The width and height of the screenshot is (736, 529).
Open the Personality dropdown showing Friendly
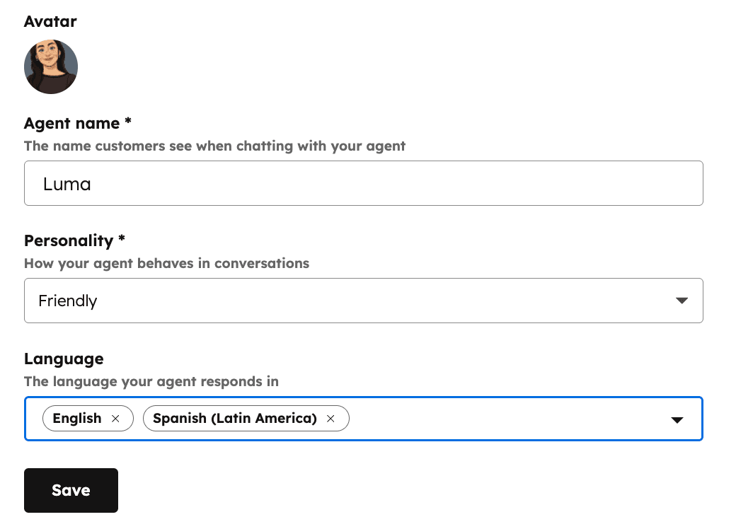pyautogui.click(x=363, y=301)
